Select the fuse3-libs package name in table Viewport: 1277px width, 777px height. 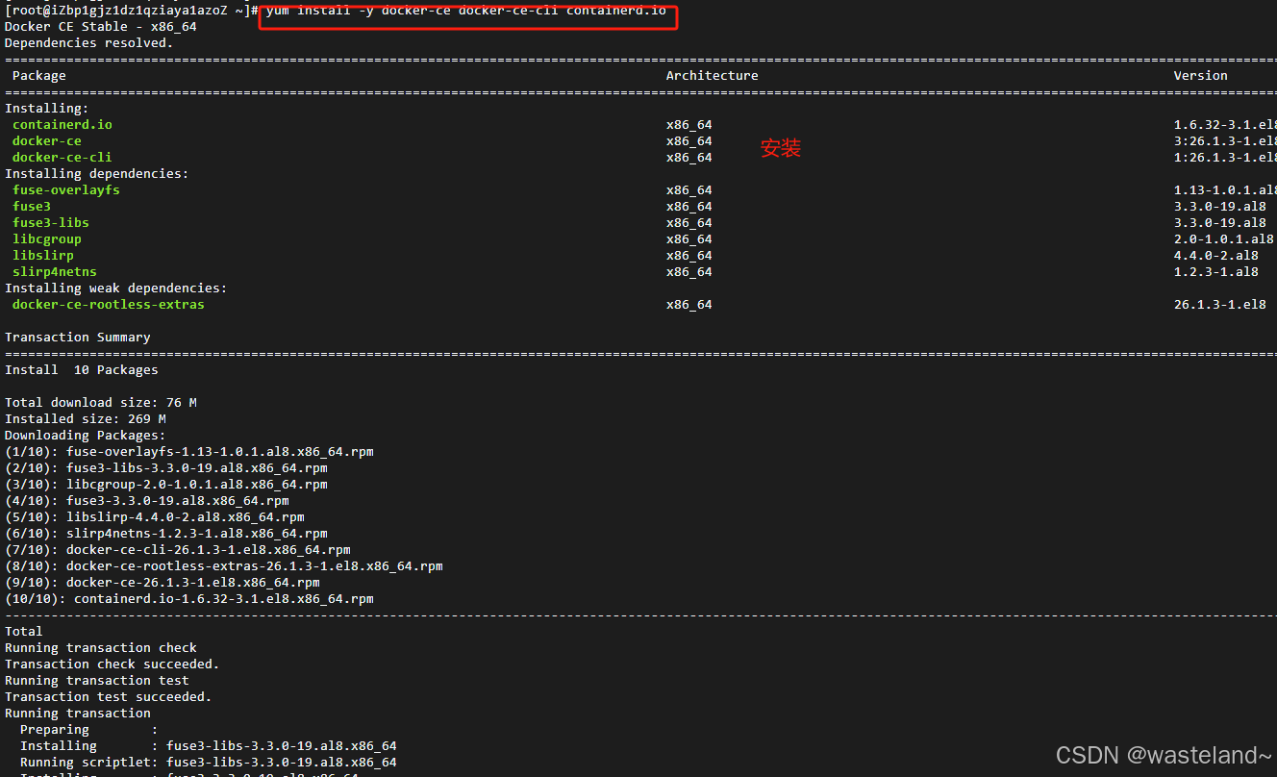(x=51, y=223)
